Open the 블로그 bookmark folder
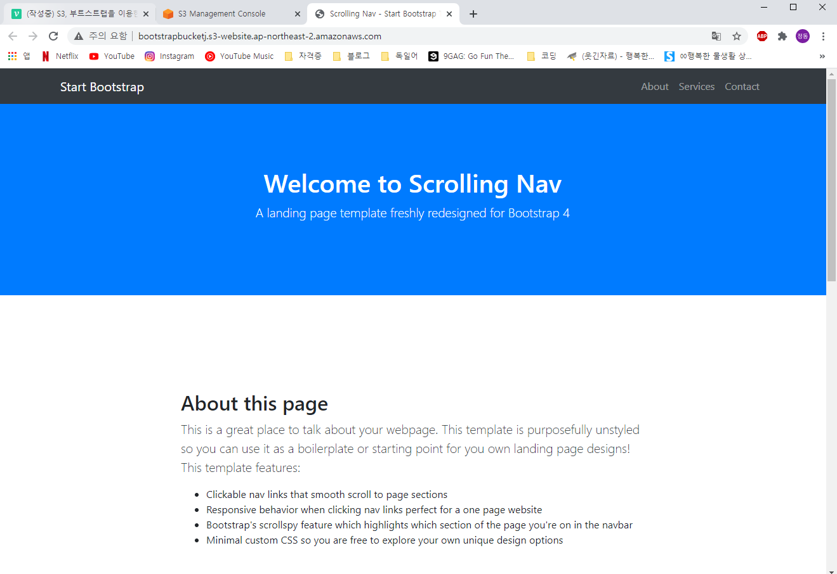The height and width of the screenshot is (574, 837). click(x=352, y=56)
